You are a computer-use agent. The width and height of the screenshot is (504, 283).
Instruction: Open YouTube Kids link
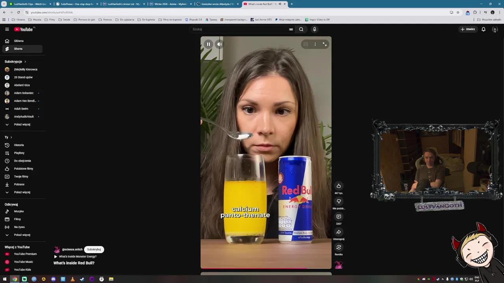pyautogui.click(x=22, y=270)
